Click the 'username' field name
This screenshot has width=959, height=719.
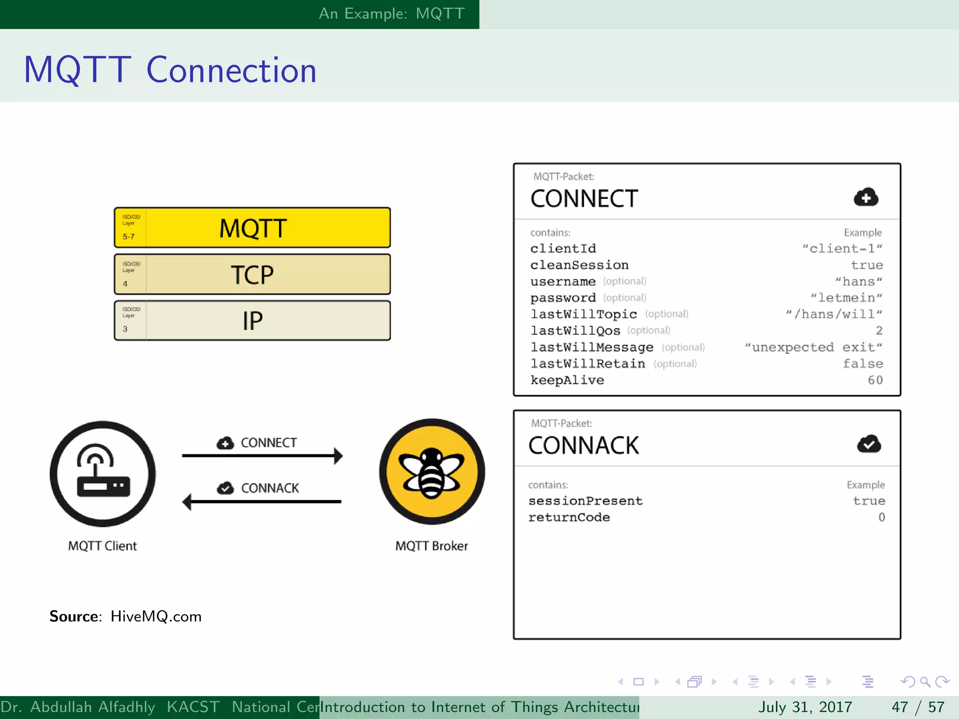coord(563,281)
